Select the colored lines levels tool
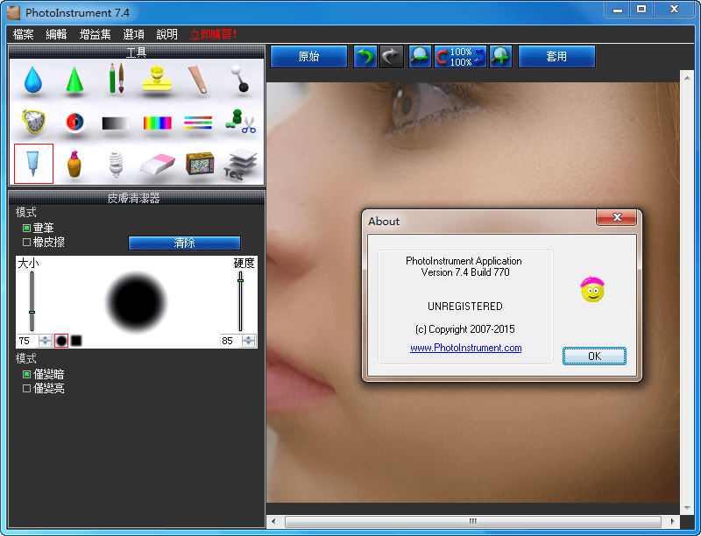Screen dimensions: 701x536 coord(198,123)
